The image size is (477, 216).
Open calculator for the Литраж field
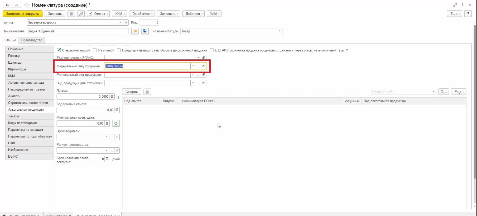point(112,97)
